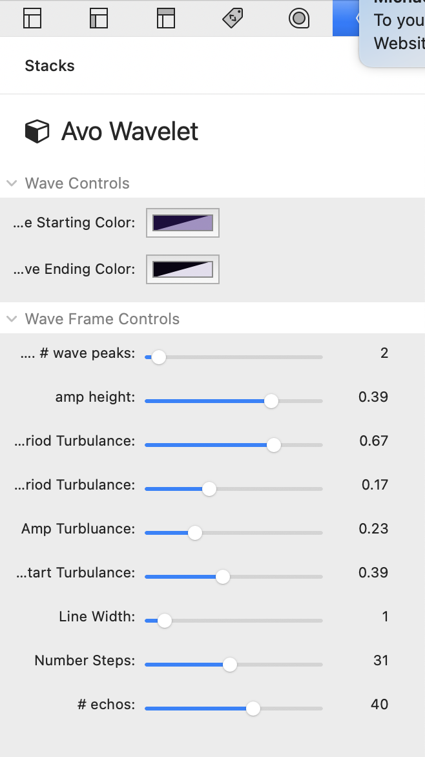Open the Wave Ending Color picker
The image size is (425, 757).
coord(182,269)
